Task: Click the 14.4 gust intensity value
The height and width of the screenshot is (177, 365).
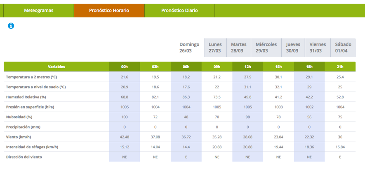Action: pyautogui.click(x=186, y=147)
